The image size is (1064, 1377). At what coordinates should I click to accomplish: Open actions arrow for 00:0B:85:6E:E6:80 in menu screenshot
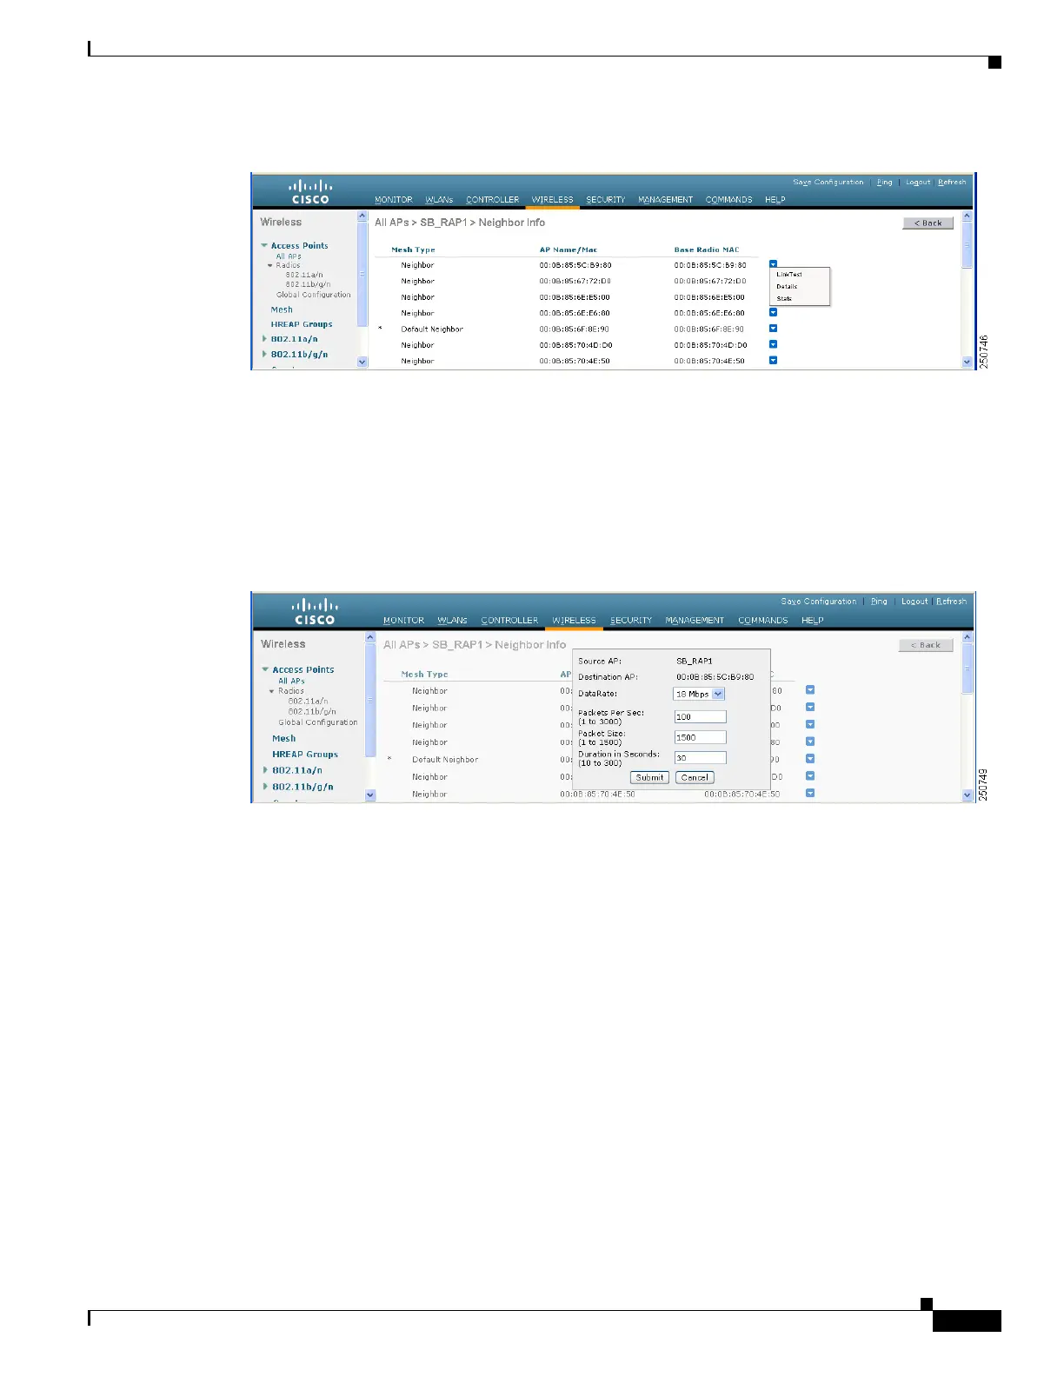773,313
